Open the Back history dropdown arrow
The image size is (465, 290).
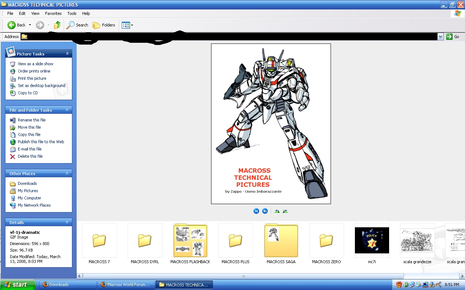(30, 25)
